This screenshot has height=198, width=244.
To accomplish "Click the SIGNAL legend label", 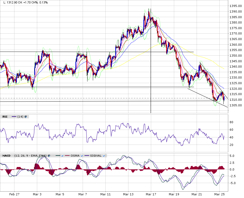I will (96, 156).
